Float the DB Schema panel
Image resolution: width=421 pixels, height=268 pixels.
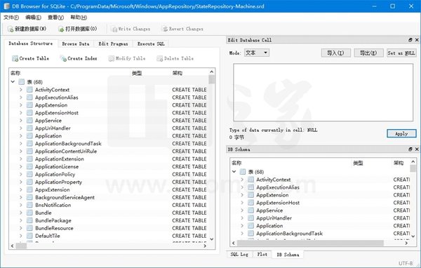tap(410, 149)
